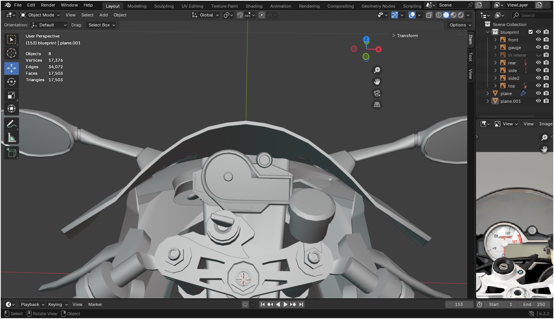This screenshot has width=554, height=319.
Task: Open the Blender logo app menu
Action: click(8, 5)
